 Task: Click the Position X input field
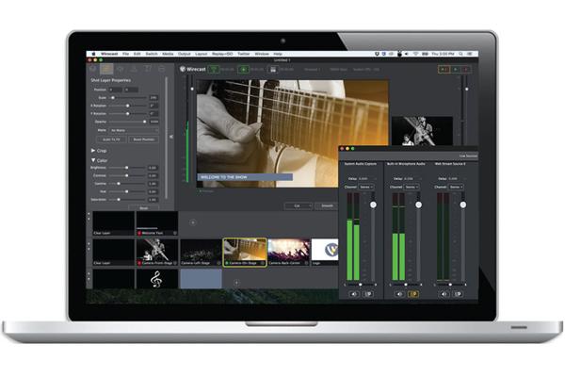click(116, 90)
